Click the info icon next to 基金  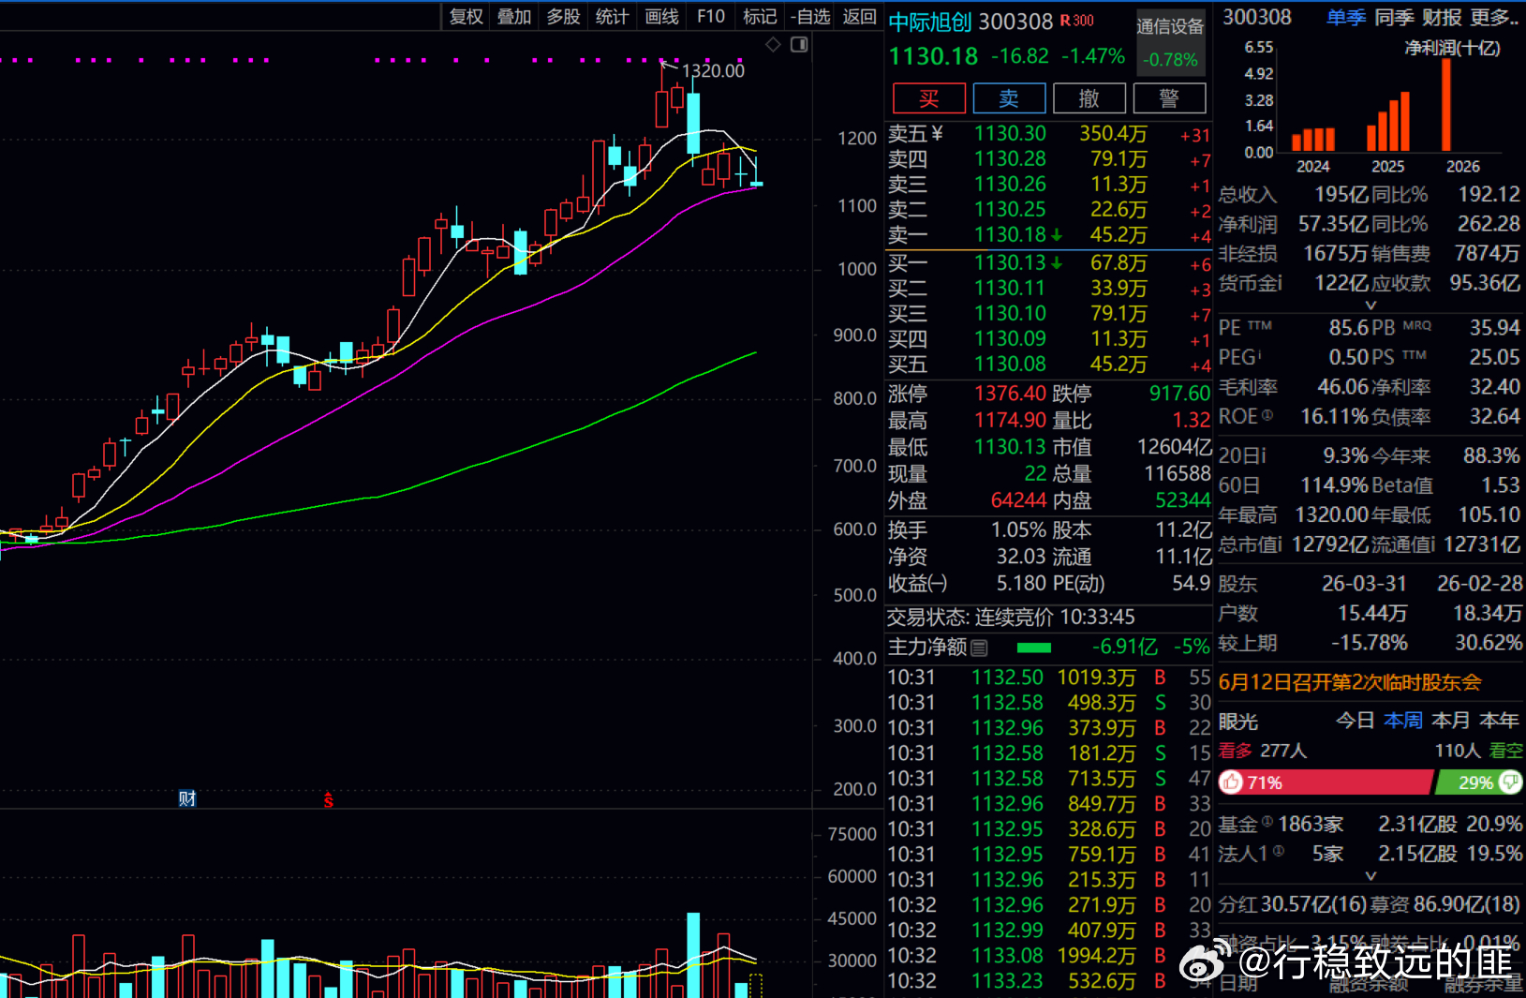point(1267,822)
